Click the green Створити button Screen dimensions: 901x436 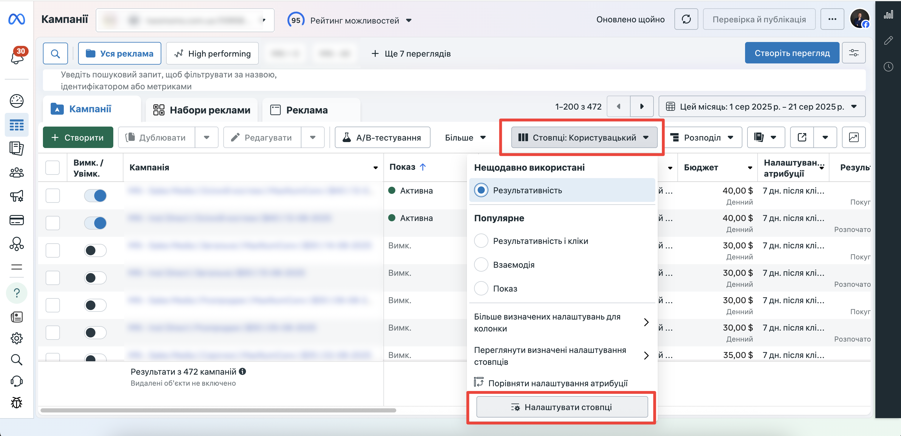[x=78, y=137]
